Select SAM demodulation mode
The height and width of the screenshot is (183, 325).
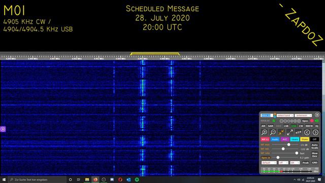271,126
